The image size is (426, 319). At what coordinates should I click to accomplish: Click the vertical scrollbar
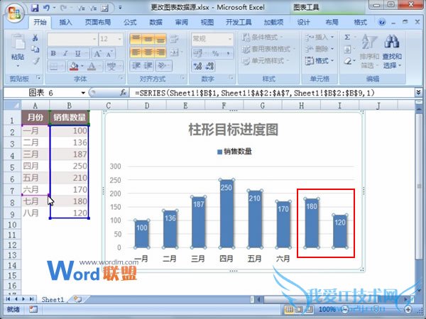click(419, 186)
